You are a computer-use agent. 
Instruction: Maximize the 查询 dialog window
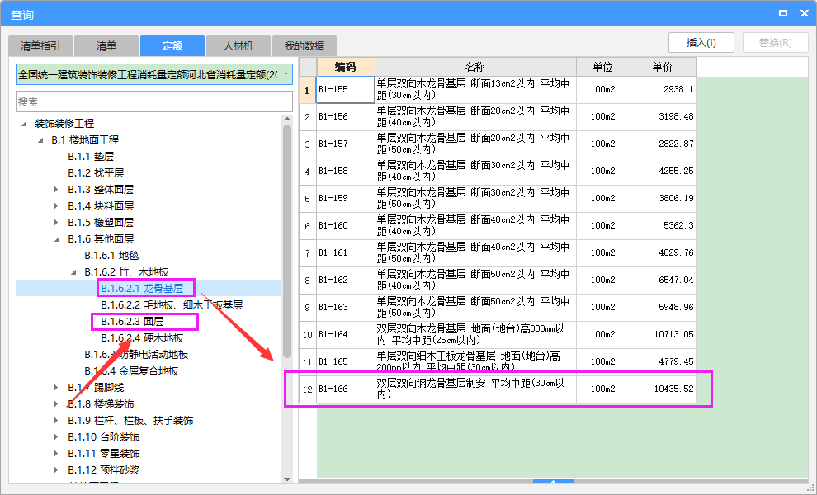(x=782, y=13)
